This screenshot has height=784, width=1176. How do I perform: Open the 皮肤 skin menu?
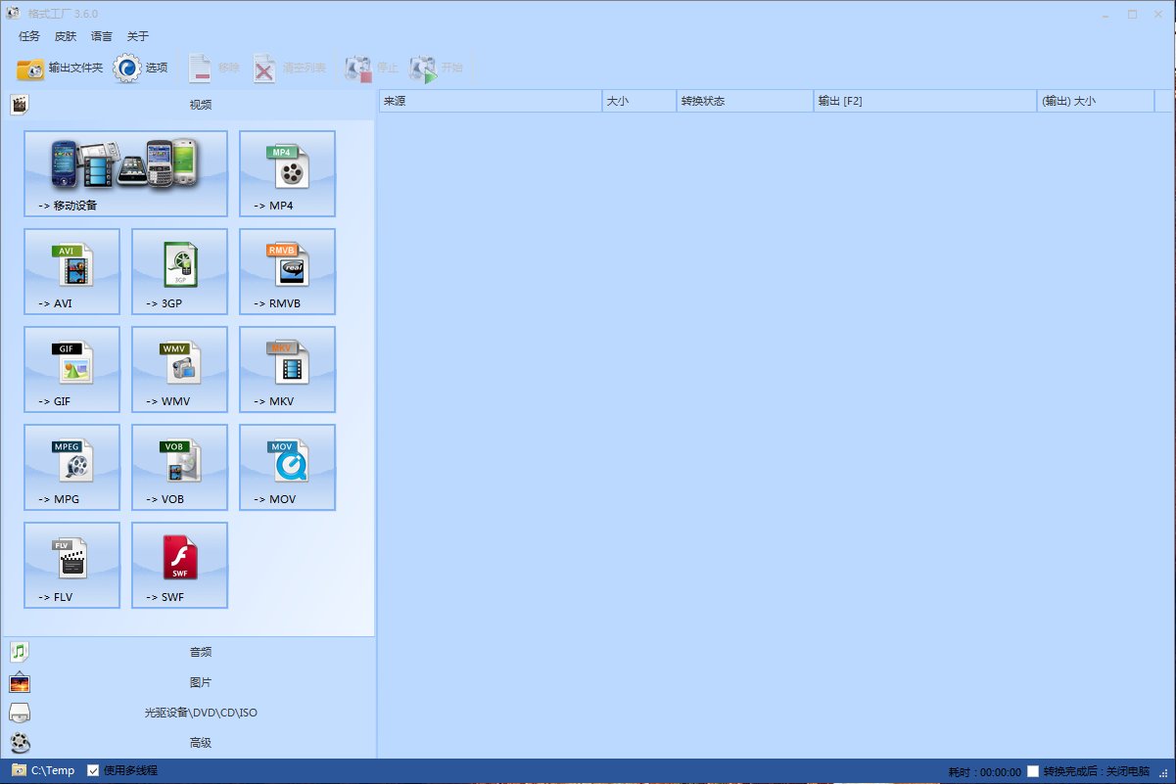click(66, 36)
